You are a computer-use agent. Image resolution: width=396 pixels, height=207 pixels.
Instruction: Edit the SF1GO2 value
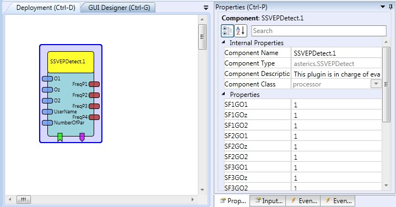coord(337,126)
